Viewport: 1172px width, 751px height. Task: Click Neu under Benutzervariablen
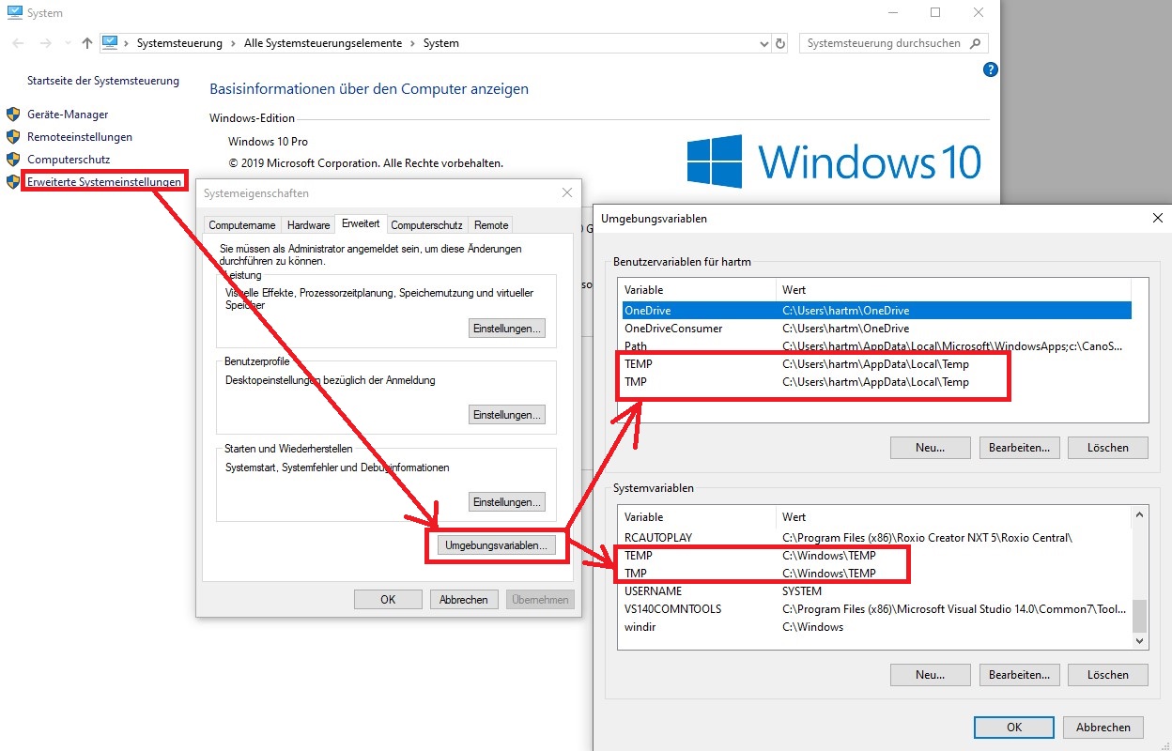tap(930, 448)
